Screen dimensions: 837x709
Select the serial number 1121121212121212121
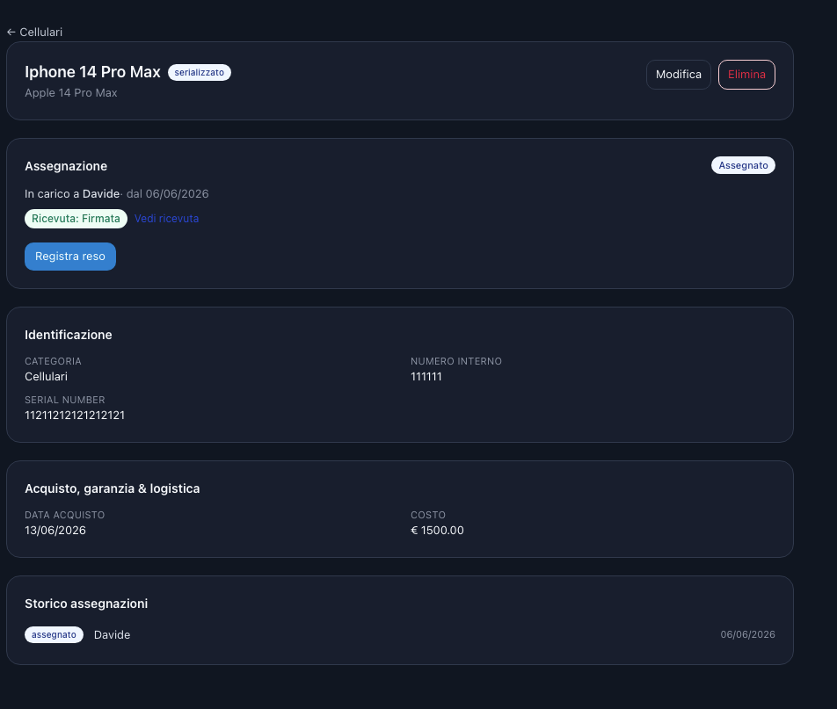click(75, 415)
